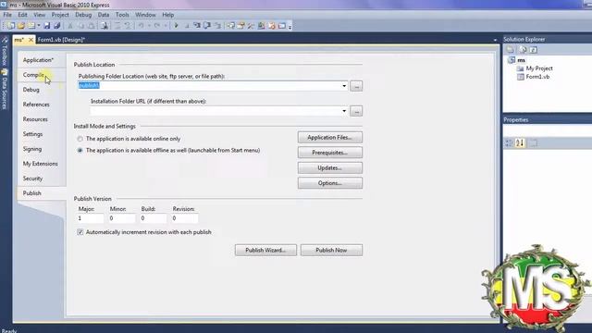The image size is (592, 333).
Task: Open the Debug menu
Action: tap(83, 15)
